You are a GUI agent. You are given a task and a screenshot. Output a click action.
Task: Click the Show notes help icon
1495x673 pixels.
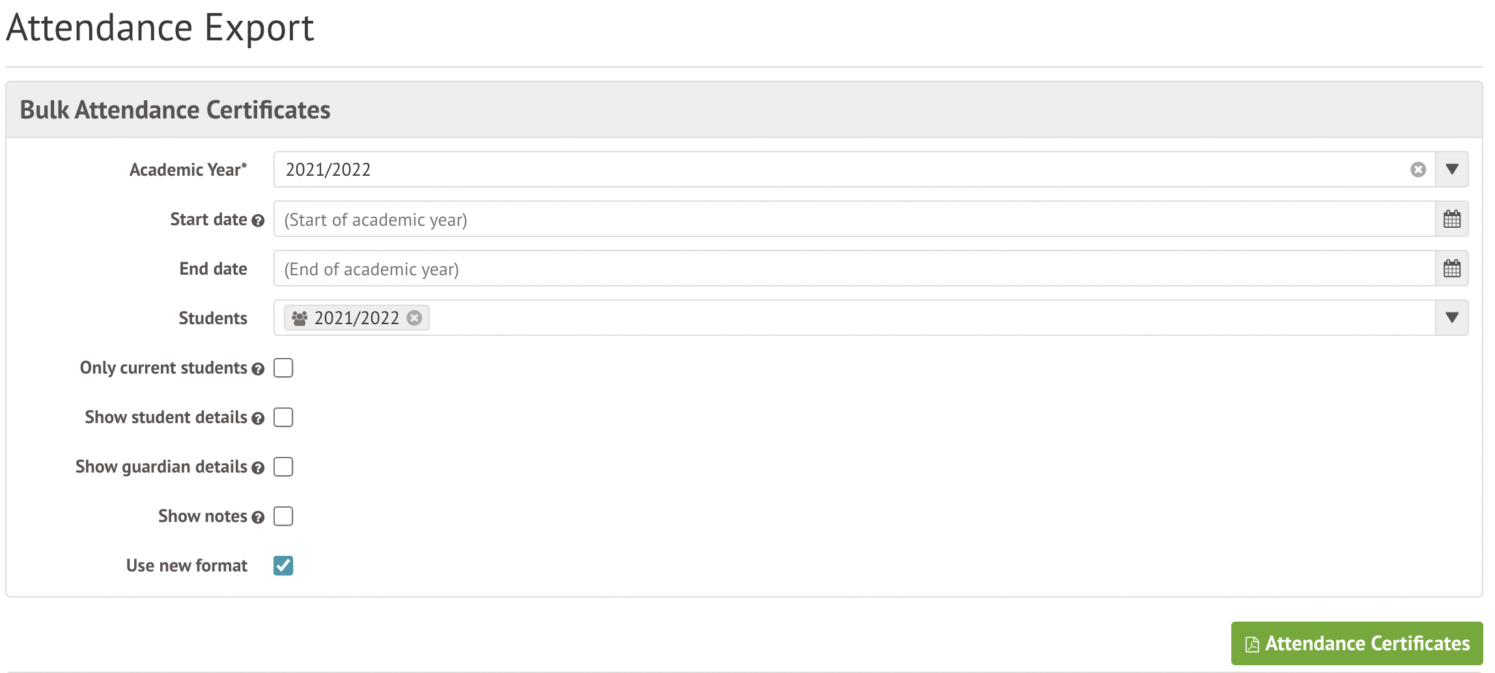point(258,517)
